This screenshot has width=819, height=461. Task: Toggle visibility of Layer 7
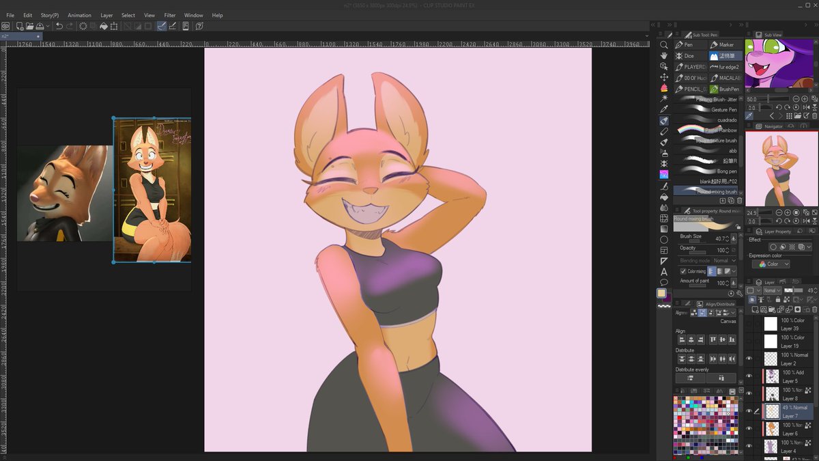coord(749,411)
